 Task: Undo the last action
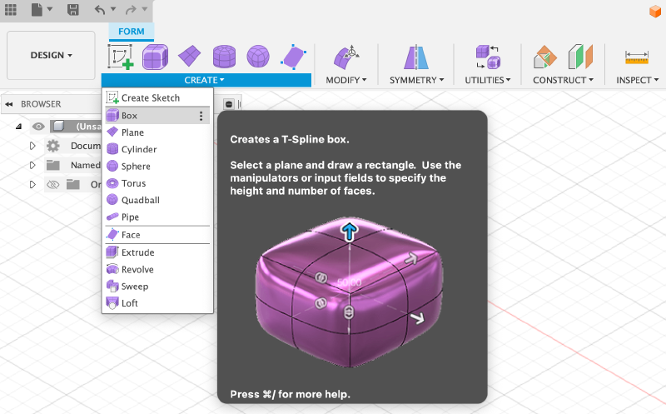click(x=100, y=9)
